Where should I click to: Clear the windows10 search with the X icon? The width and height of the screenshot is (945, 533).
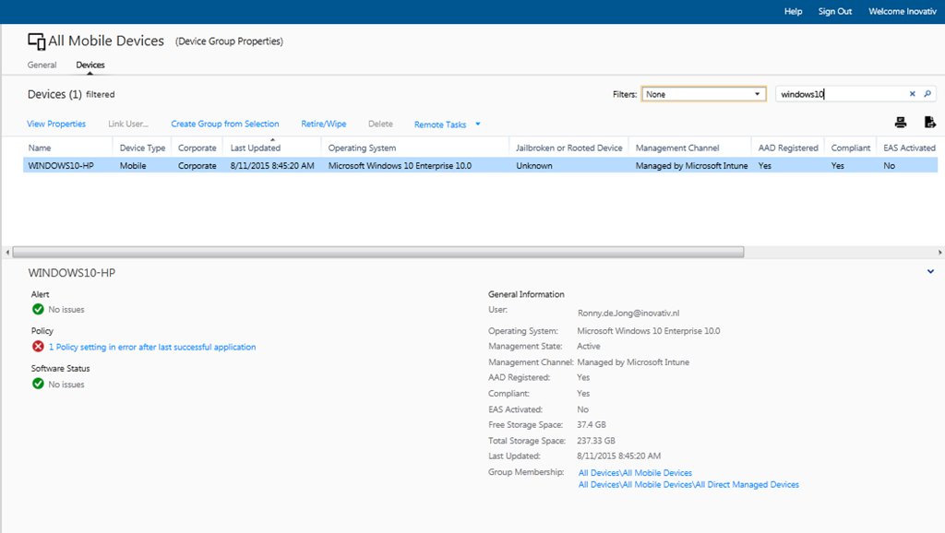tap(912, 93)
